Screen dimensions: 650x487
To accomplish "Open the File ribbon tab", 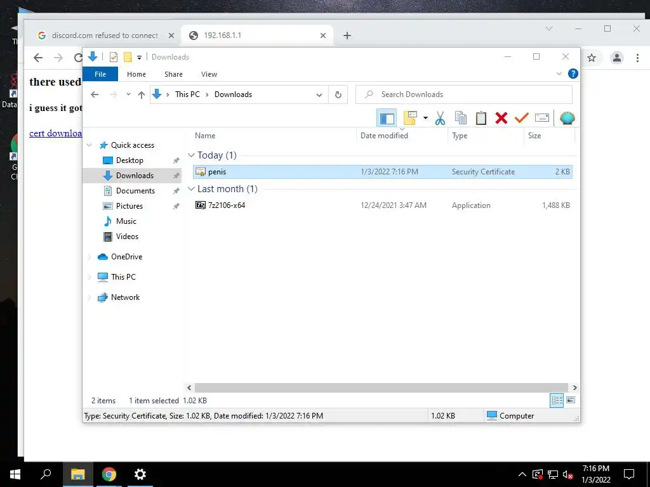I will click(100, 74).
